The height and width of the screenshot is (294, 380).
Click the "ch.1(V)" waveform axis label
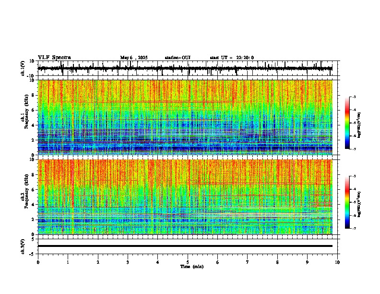click(x=23, y=68)
